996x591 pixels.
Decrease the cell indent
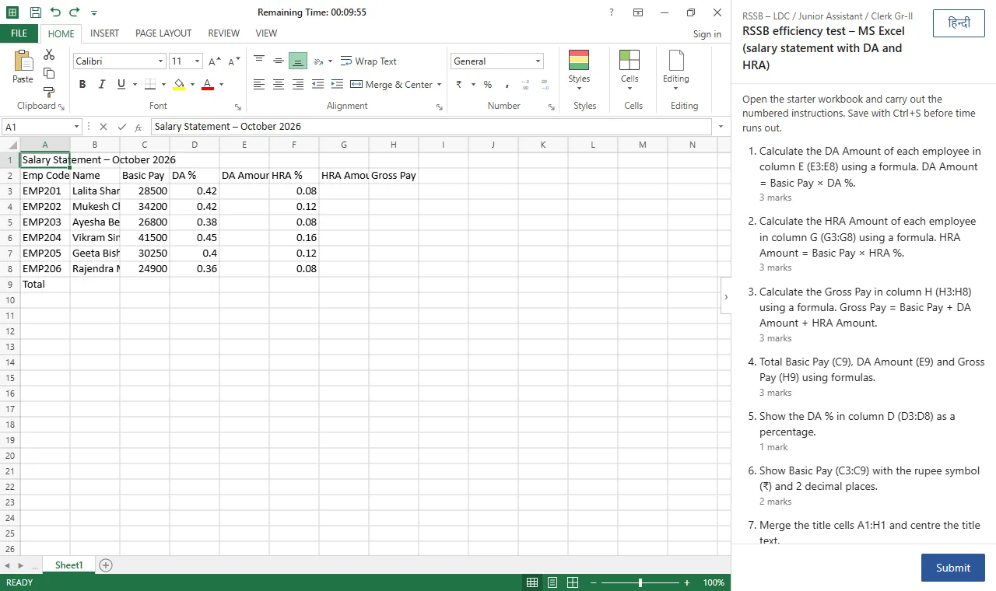[x=317, y=84]
